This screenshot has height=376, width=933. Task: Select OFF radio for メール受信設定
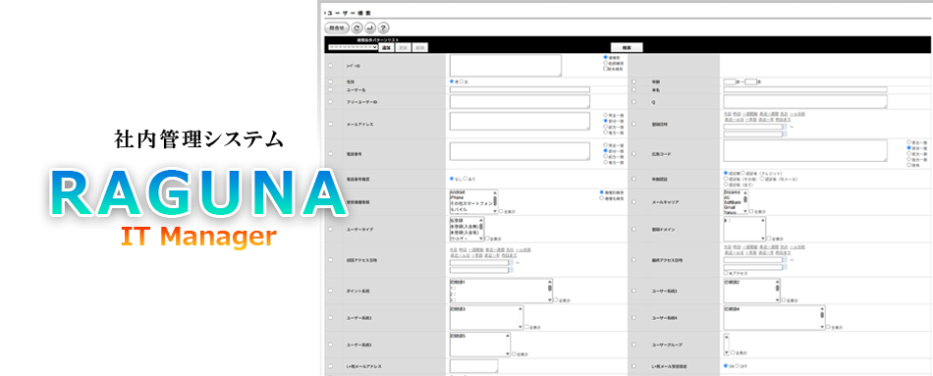pyautogui.click(x=738, y=366)
